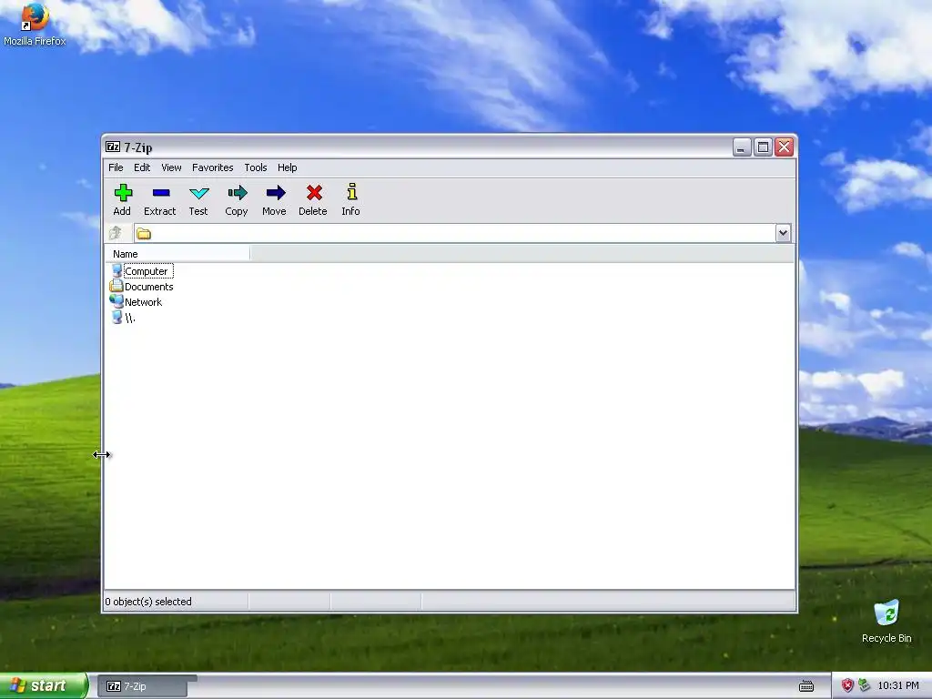Click the safely remove hardware tray icon
932x699 pixels.
[x=865, y=686]
